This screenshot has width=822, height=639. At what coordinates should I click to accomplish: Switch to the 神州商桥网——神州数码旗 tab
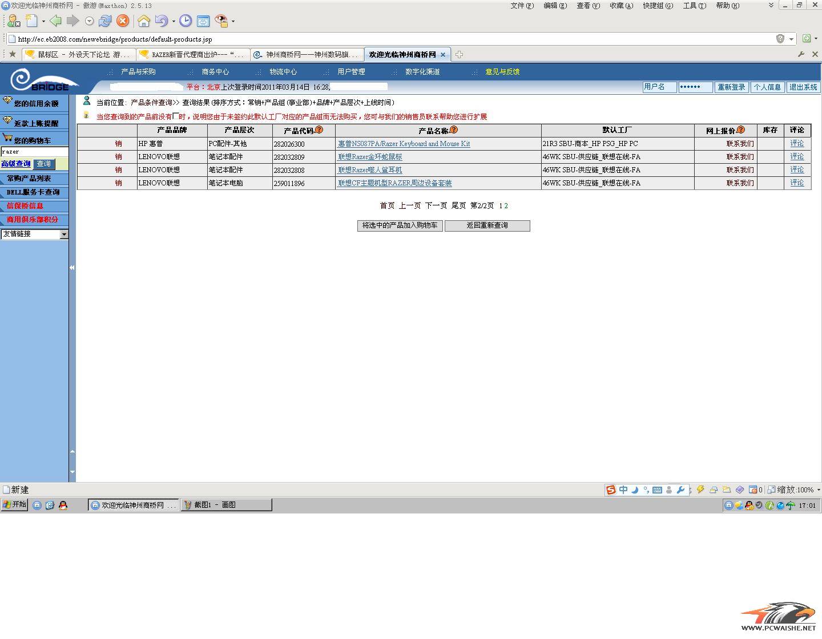click(x=307, y=55)
